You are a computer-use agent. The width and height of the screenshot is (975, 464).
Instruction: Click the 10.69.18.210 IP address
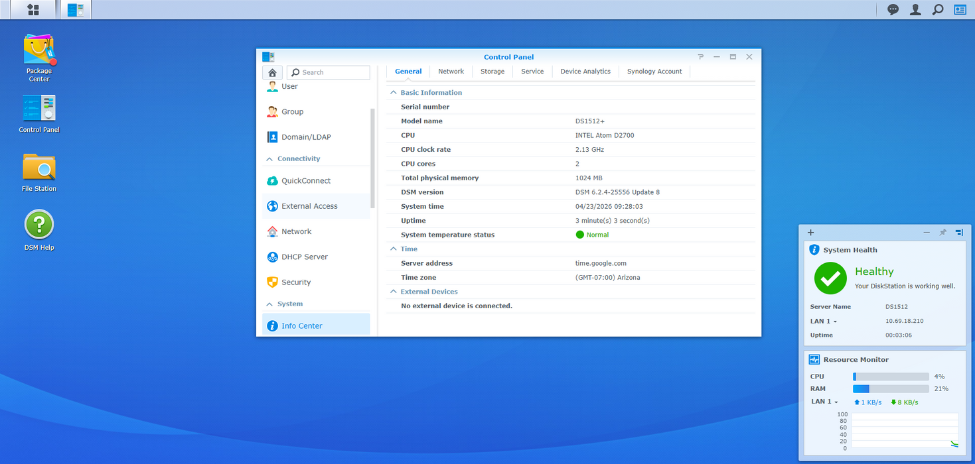coord(905,321)
